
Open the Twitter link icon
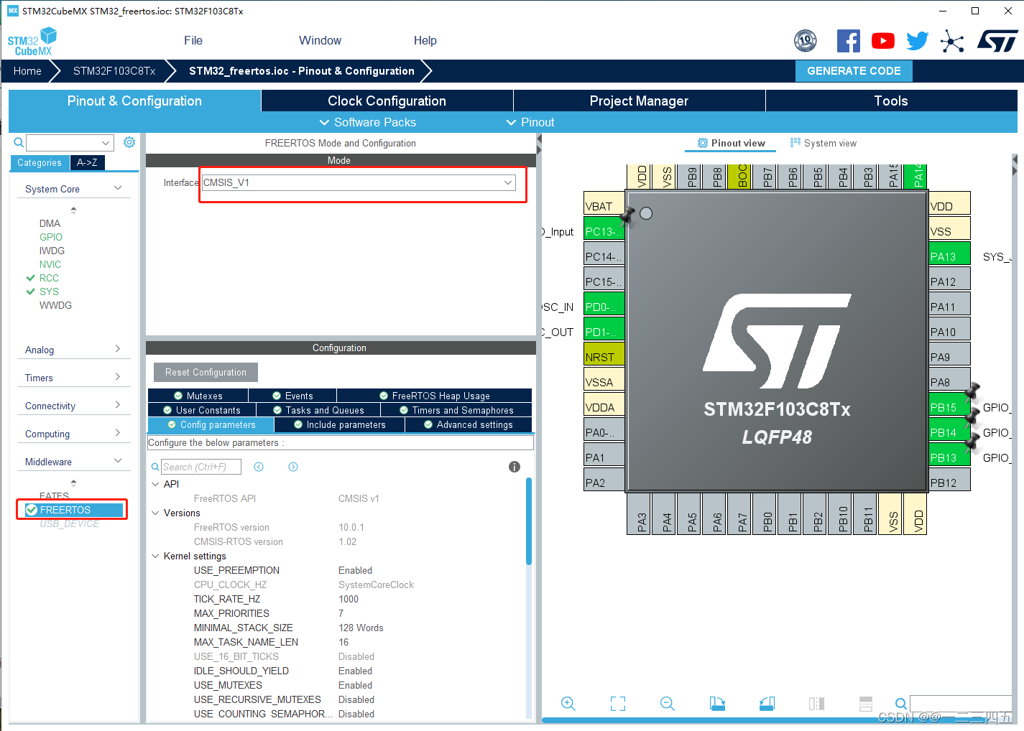[x=917, y=41]
